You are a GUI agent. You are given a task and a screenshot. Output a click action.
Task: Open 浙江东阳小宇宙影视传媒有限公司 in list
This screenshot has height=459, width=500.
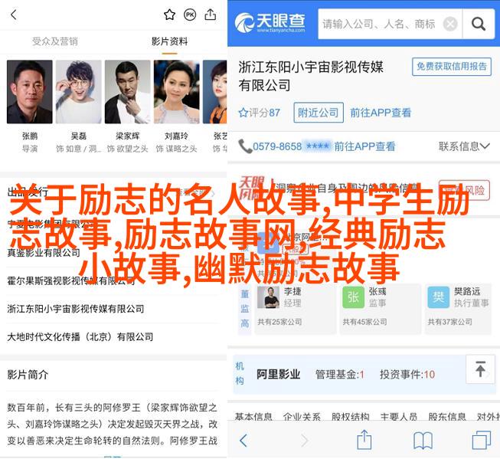(x=76, y=309)
